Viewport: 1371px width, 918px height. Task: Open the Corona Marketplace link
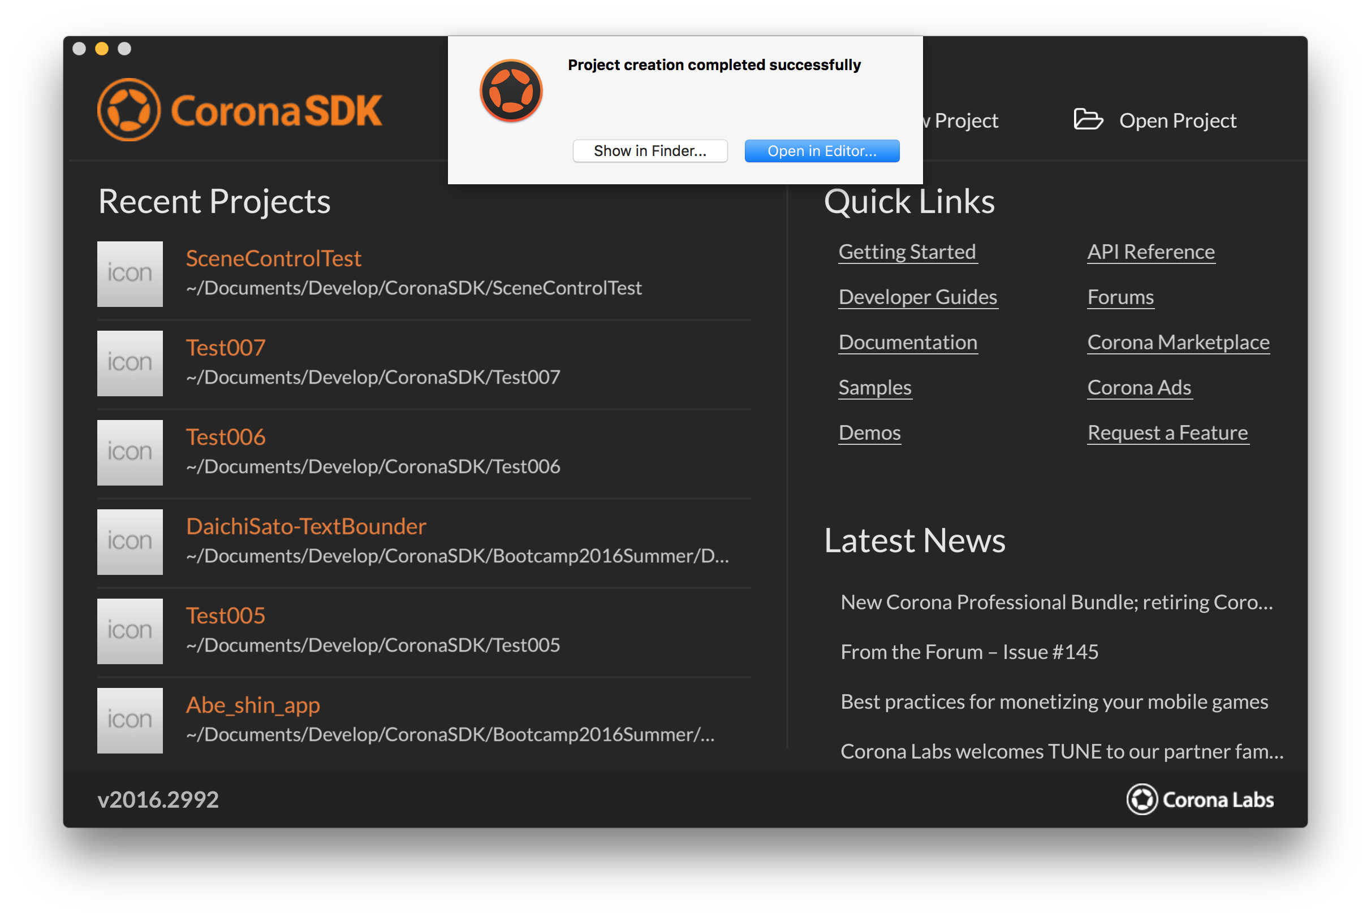1178,342
